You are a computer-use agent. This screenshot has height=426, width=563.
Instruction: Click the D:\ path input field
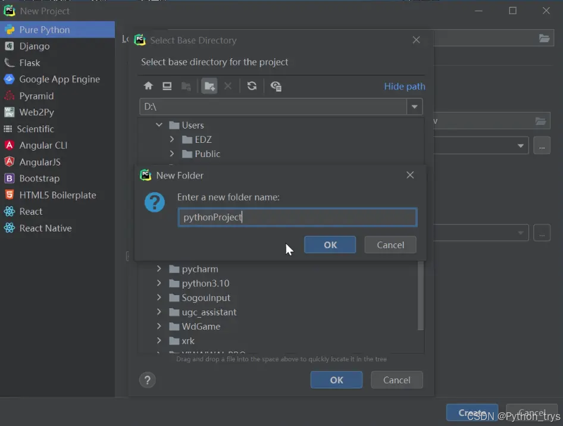(273, 106)
